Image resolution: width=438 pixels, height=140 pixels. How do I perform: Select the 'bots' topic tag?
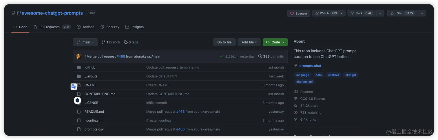[x=318, y=75]
